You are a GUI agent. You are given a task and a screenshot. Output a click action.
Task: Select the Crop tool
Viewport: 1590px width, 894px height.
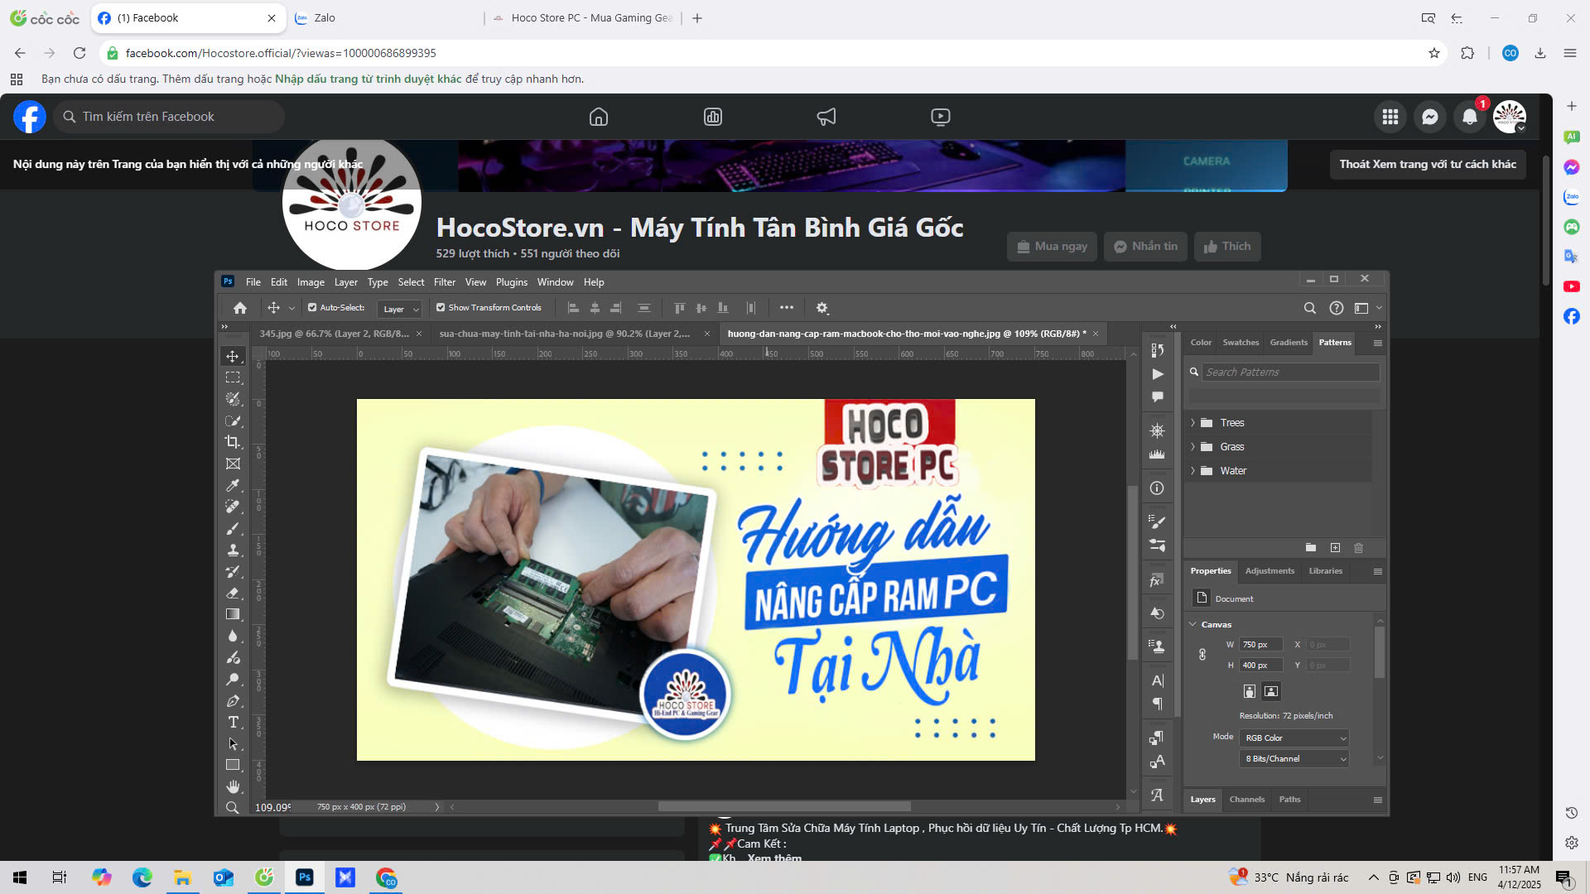point(233,442)
